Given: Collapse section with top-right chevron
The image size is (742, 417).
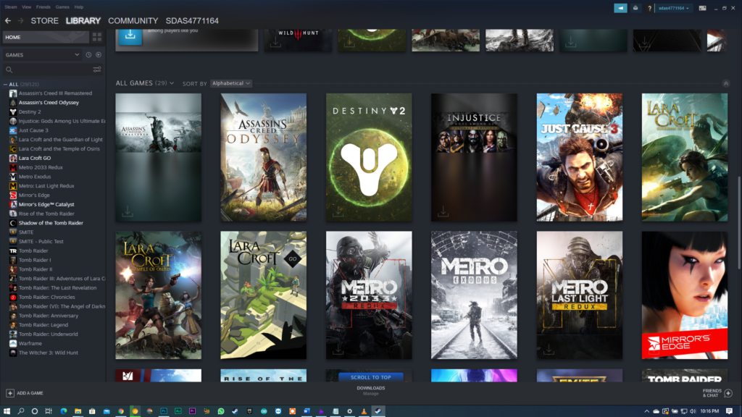Looking at the screenshot, I should click(x=726, y=83).
